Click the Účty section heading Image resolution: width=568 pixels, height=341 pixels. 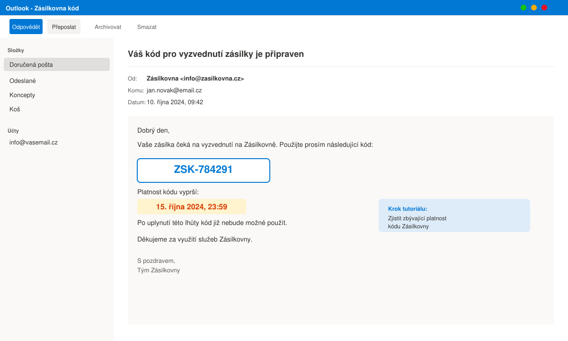point(13,131)
